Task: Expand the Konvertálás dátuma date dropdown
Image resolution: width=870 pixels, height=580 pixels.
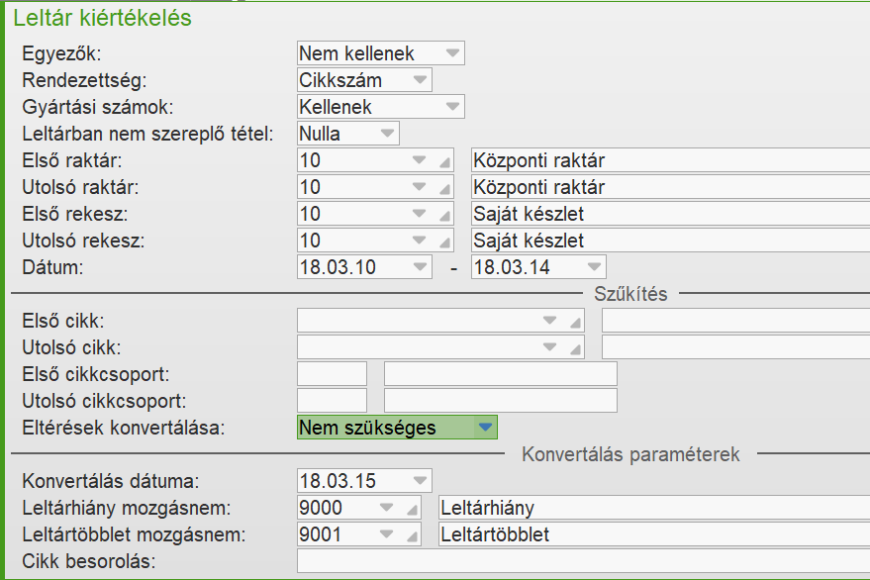Action: click(420, 481)
